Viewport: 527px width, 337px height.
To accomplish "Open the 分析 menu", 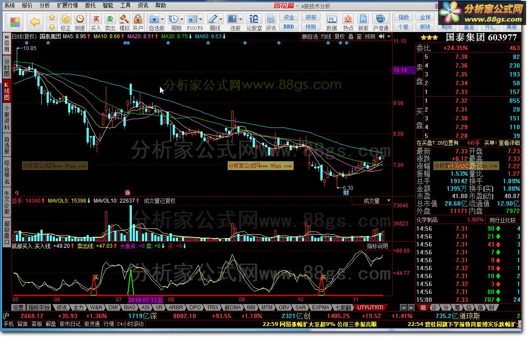I will [x=44, y=5].
